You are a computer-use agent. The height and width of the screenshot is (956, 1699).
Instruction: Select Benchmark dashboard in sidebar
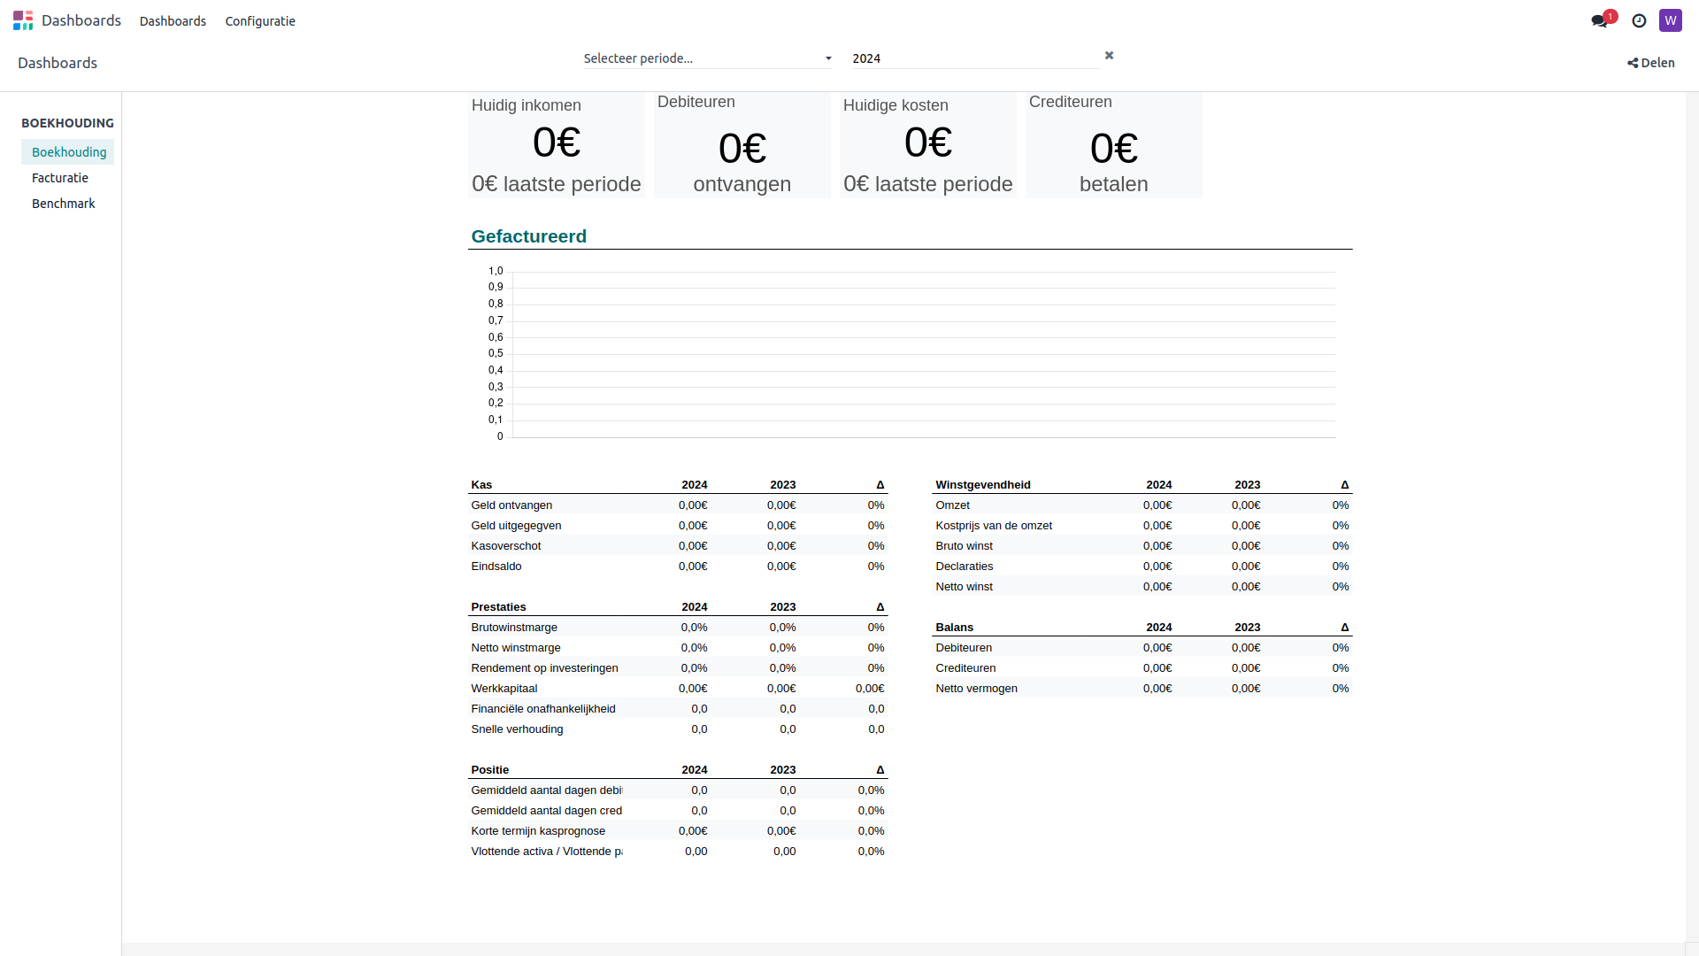pos(63,204)
